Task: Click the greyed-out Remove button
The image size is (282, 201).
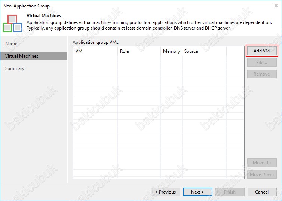Action: point(262,74)
